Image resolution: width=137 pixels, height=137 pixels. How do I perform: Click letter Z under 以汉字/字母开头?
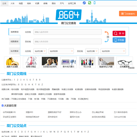42,84
